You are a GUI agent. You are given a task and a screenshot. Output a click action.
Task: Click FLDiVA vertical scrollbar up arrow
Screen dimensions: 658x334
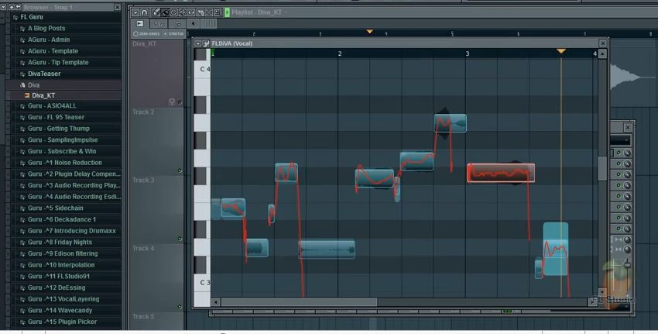602,53
